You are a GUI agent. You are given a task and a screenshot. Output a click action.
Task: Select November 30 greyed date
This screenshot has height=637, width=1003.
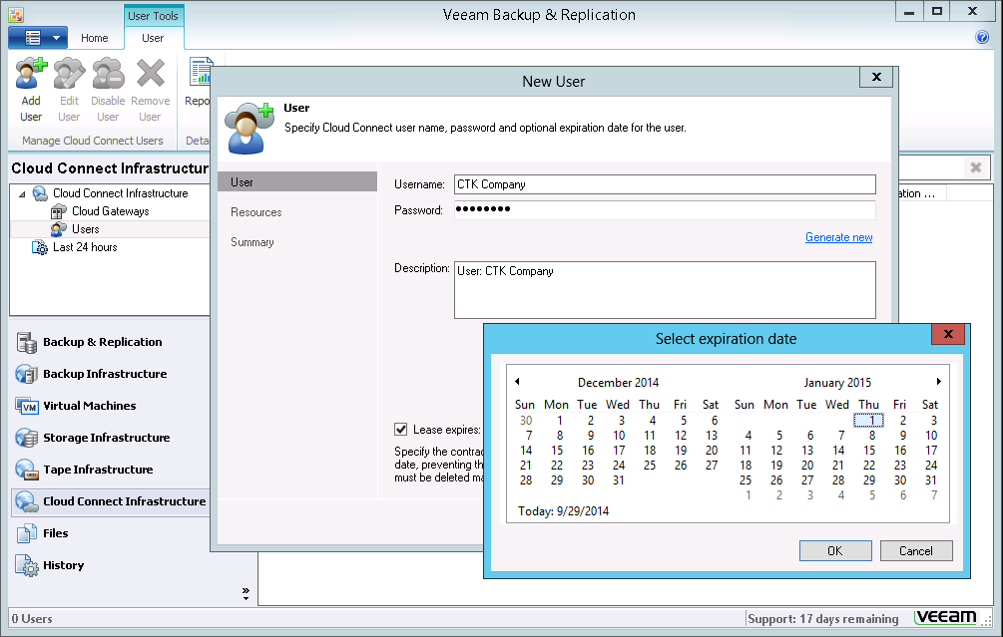click(526, 420)
